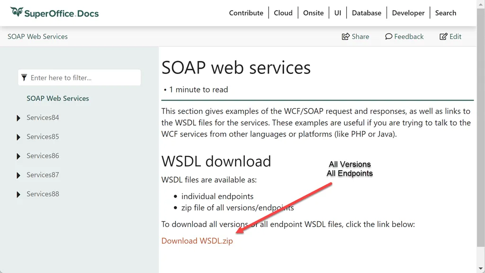Expand the Services85 tree node
The height and width of the screenshot is (273, 485).
click(x=18, y=137)
